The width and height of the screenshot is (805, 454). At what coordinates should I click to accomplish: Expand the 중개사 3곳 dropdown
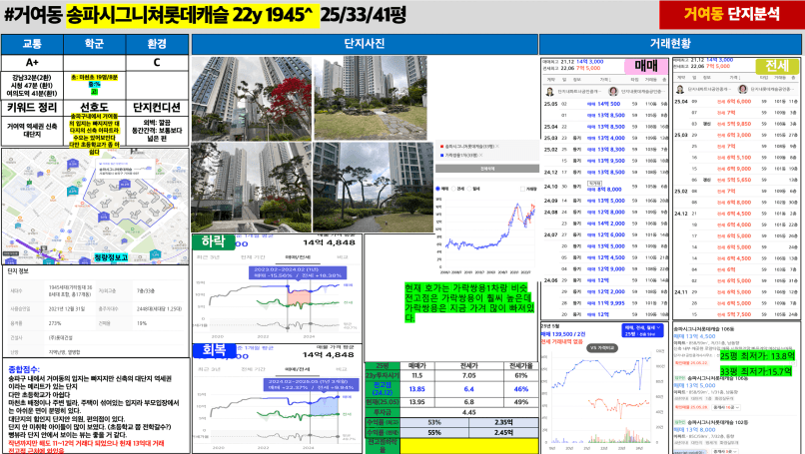tap(723, 451)
